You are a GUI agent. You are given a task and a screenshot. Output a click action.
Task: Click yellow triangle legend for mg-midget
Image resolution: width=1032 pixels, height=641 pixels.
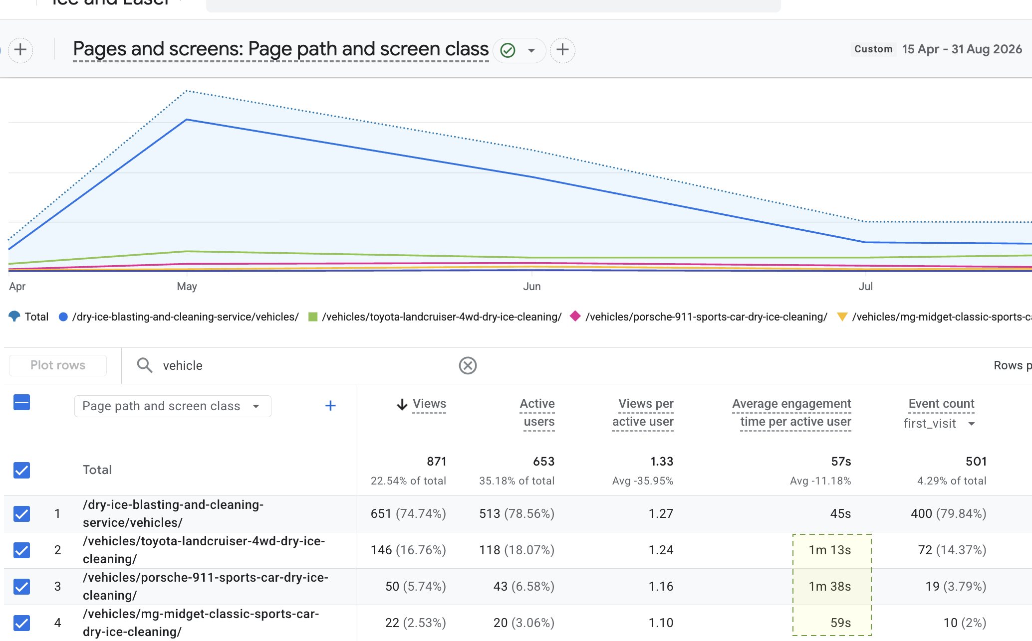(x=842, y=317)
